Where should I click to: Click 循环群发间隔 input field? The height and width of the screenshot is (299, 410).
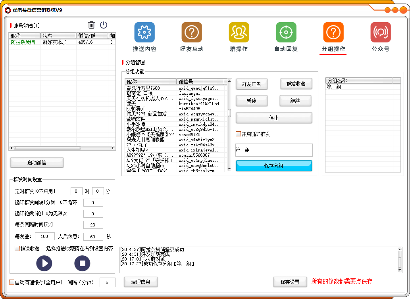pos(93,203)
